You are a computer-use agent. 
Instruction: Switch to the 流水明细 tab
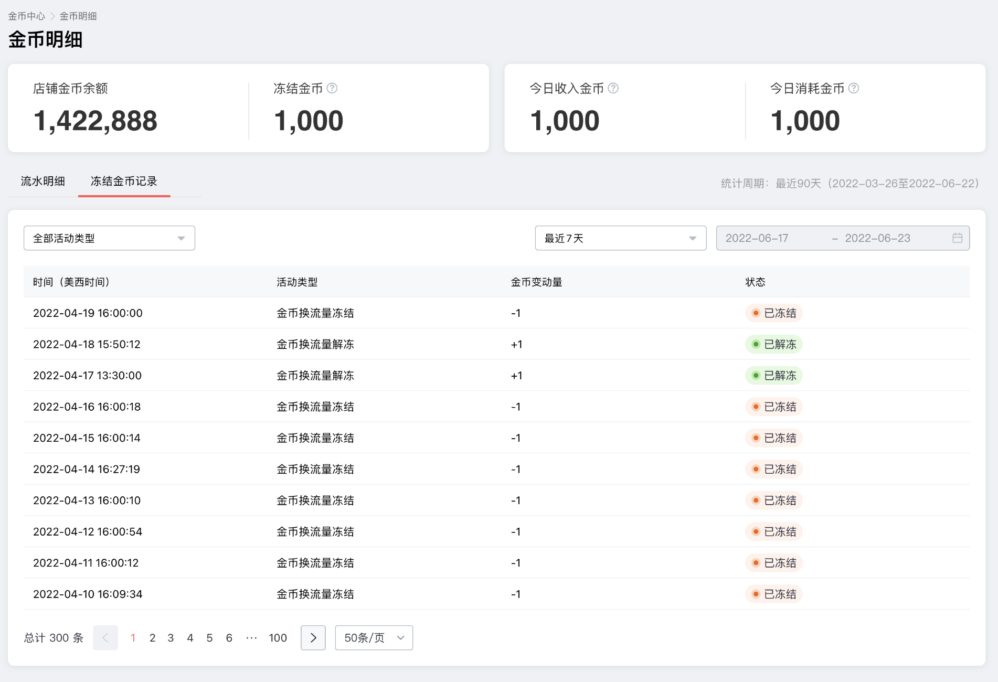(43, 181)
